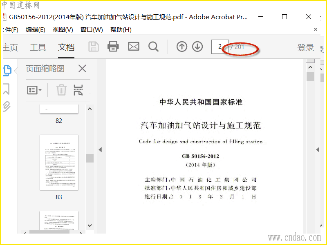Open the 窗口(W) menu

tap(92, 30)
